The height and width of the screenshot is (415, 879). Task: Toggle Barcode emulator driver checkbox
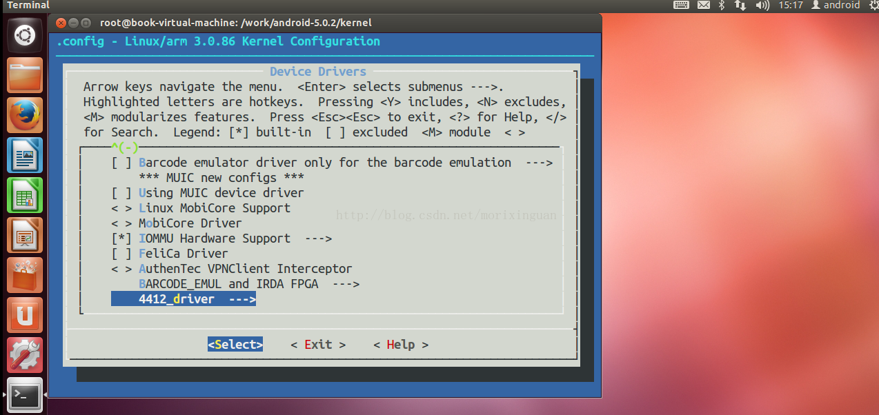pos(121,163)
